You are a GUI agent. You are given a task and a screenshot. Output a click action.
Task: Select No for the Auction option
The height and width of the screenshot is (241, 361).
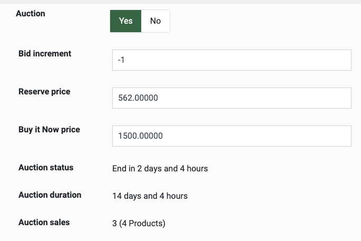[155, 21]
